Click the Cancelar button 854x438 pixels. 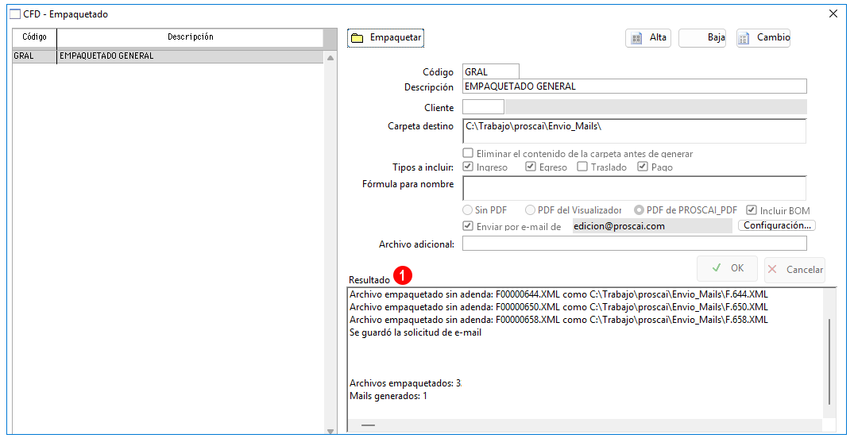click(x=794, y=270)
